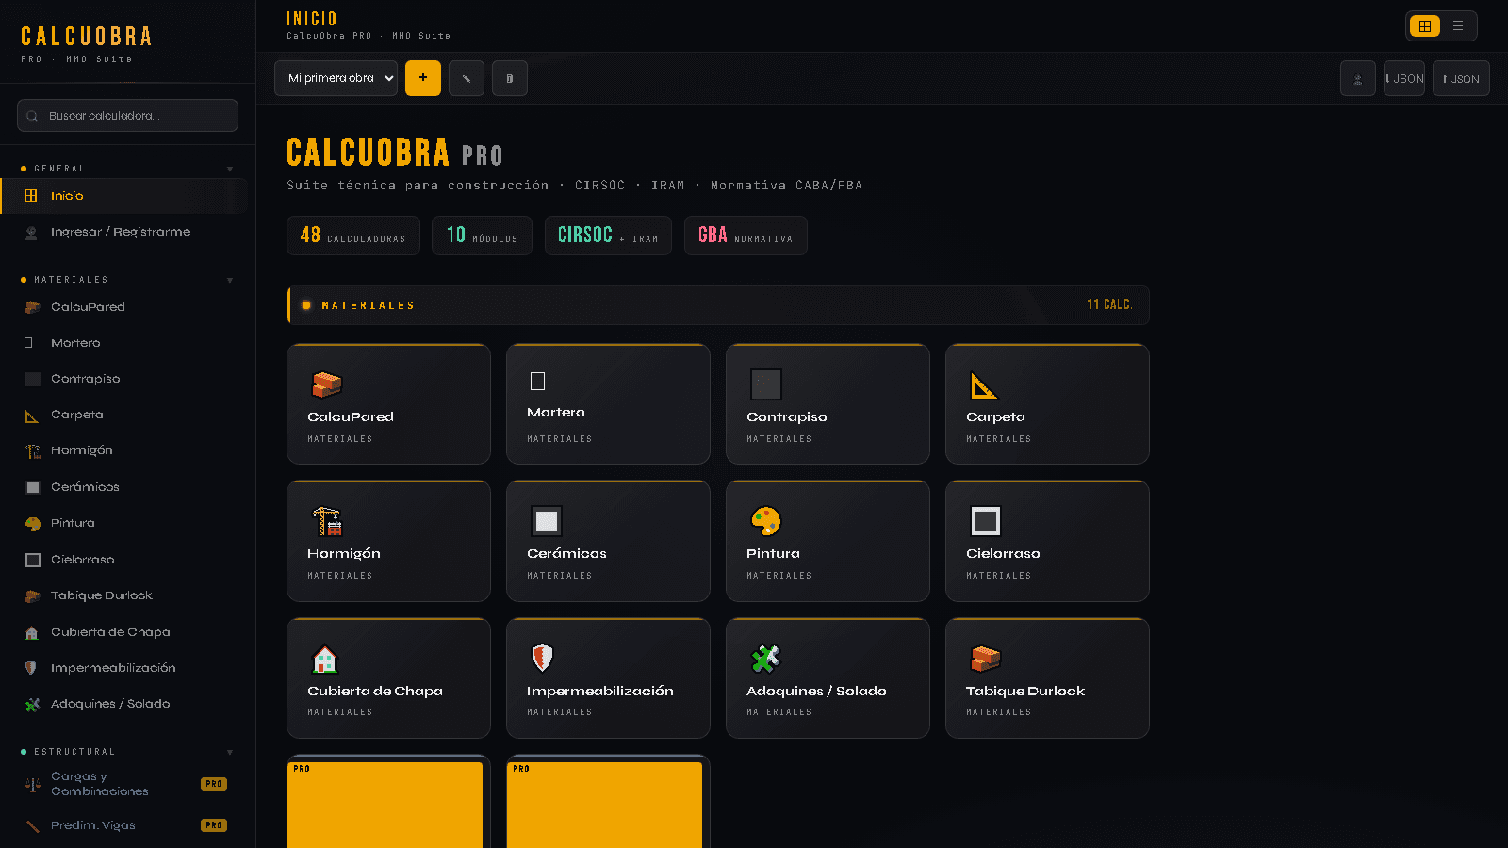Focus the Buscar calculadora search field
Screen dimensions: 1508x848
[127, 116]
